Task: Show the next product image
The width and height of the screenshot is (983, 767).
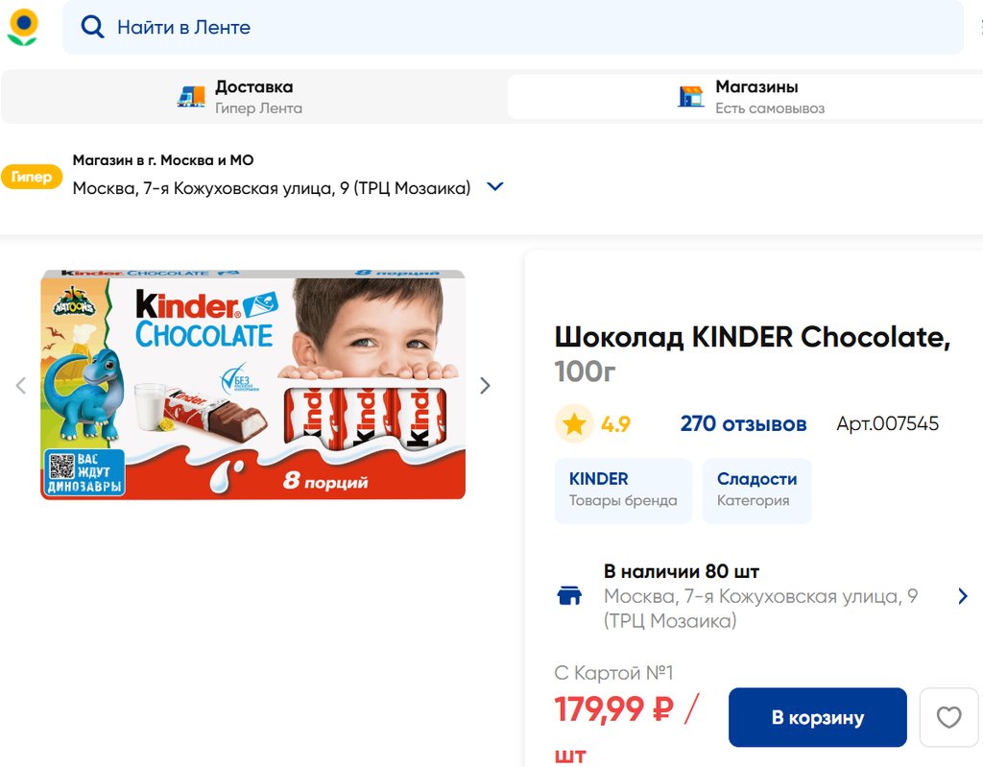Action: pyautogui.click(x=485, y=386)
